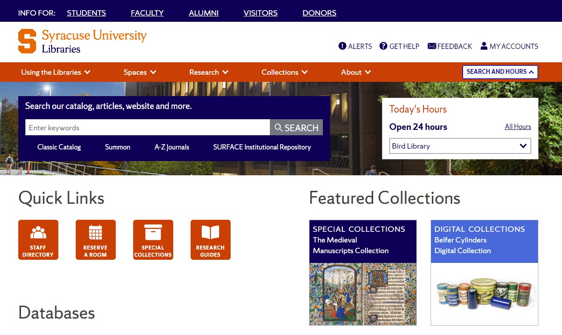Click the Alerts exclamation icon
Screen dimensions: 562x335
point(342,46)
